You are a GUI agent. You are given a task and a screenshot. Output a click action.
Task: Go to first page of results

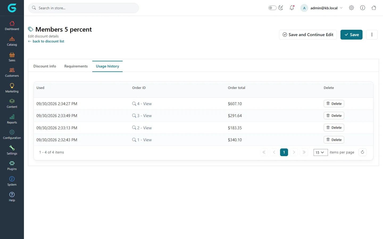(x=264, y=152)
